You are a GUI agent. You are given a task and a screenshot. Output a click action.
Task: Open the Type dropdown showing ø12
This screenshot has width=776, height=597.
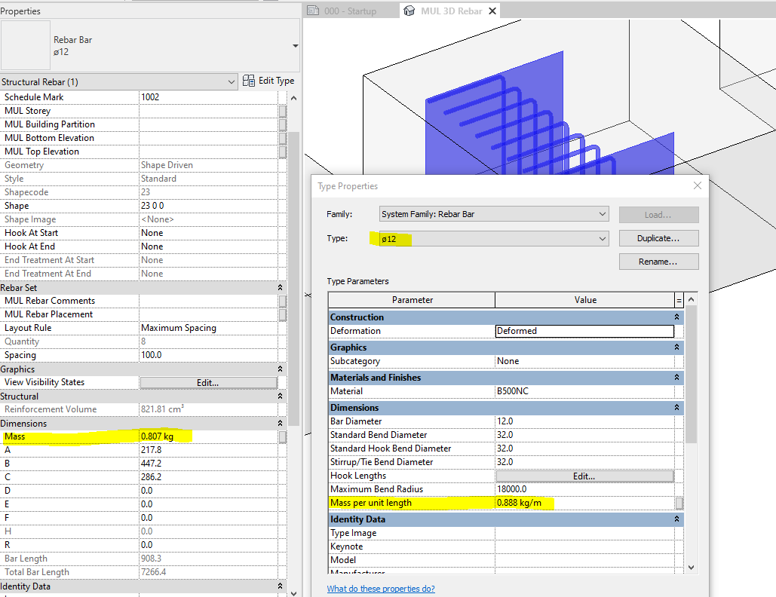[x=601, y=237]
